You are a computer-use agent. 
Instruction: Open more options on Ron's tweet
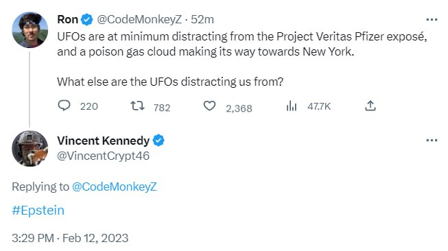pyautogui.click(x=432, y=19)
